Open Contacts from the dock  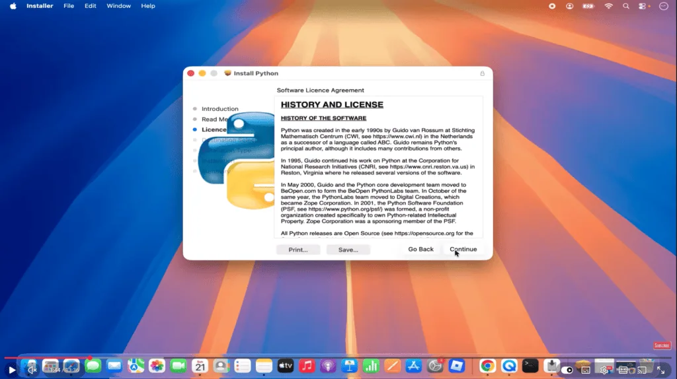[221, 366]
